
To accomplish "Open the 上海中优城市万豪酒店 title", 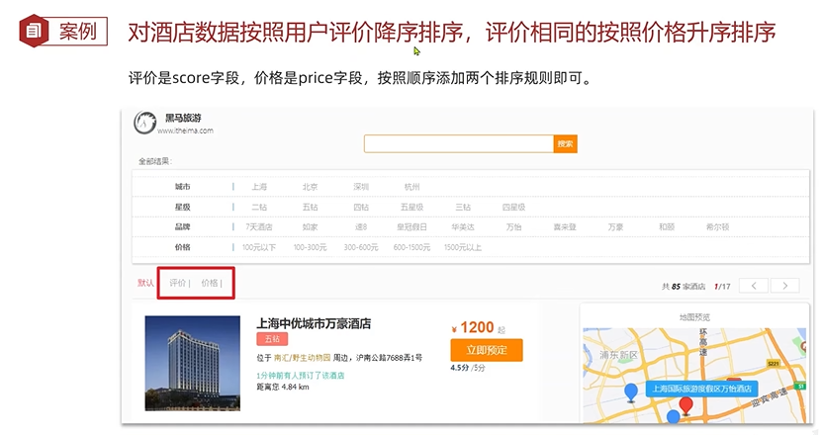I will coord(314,323).
